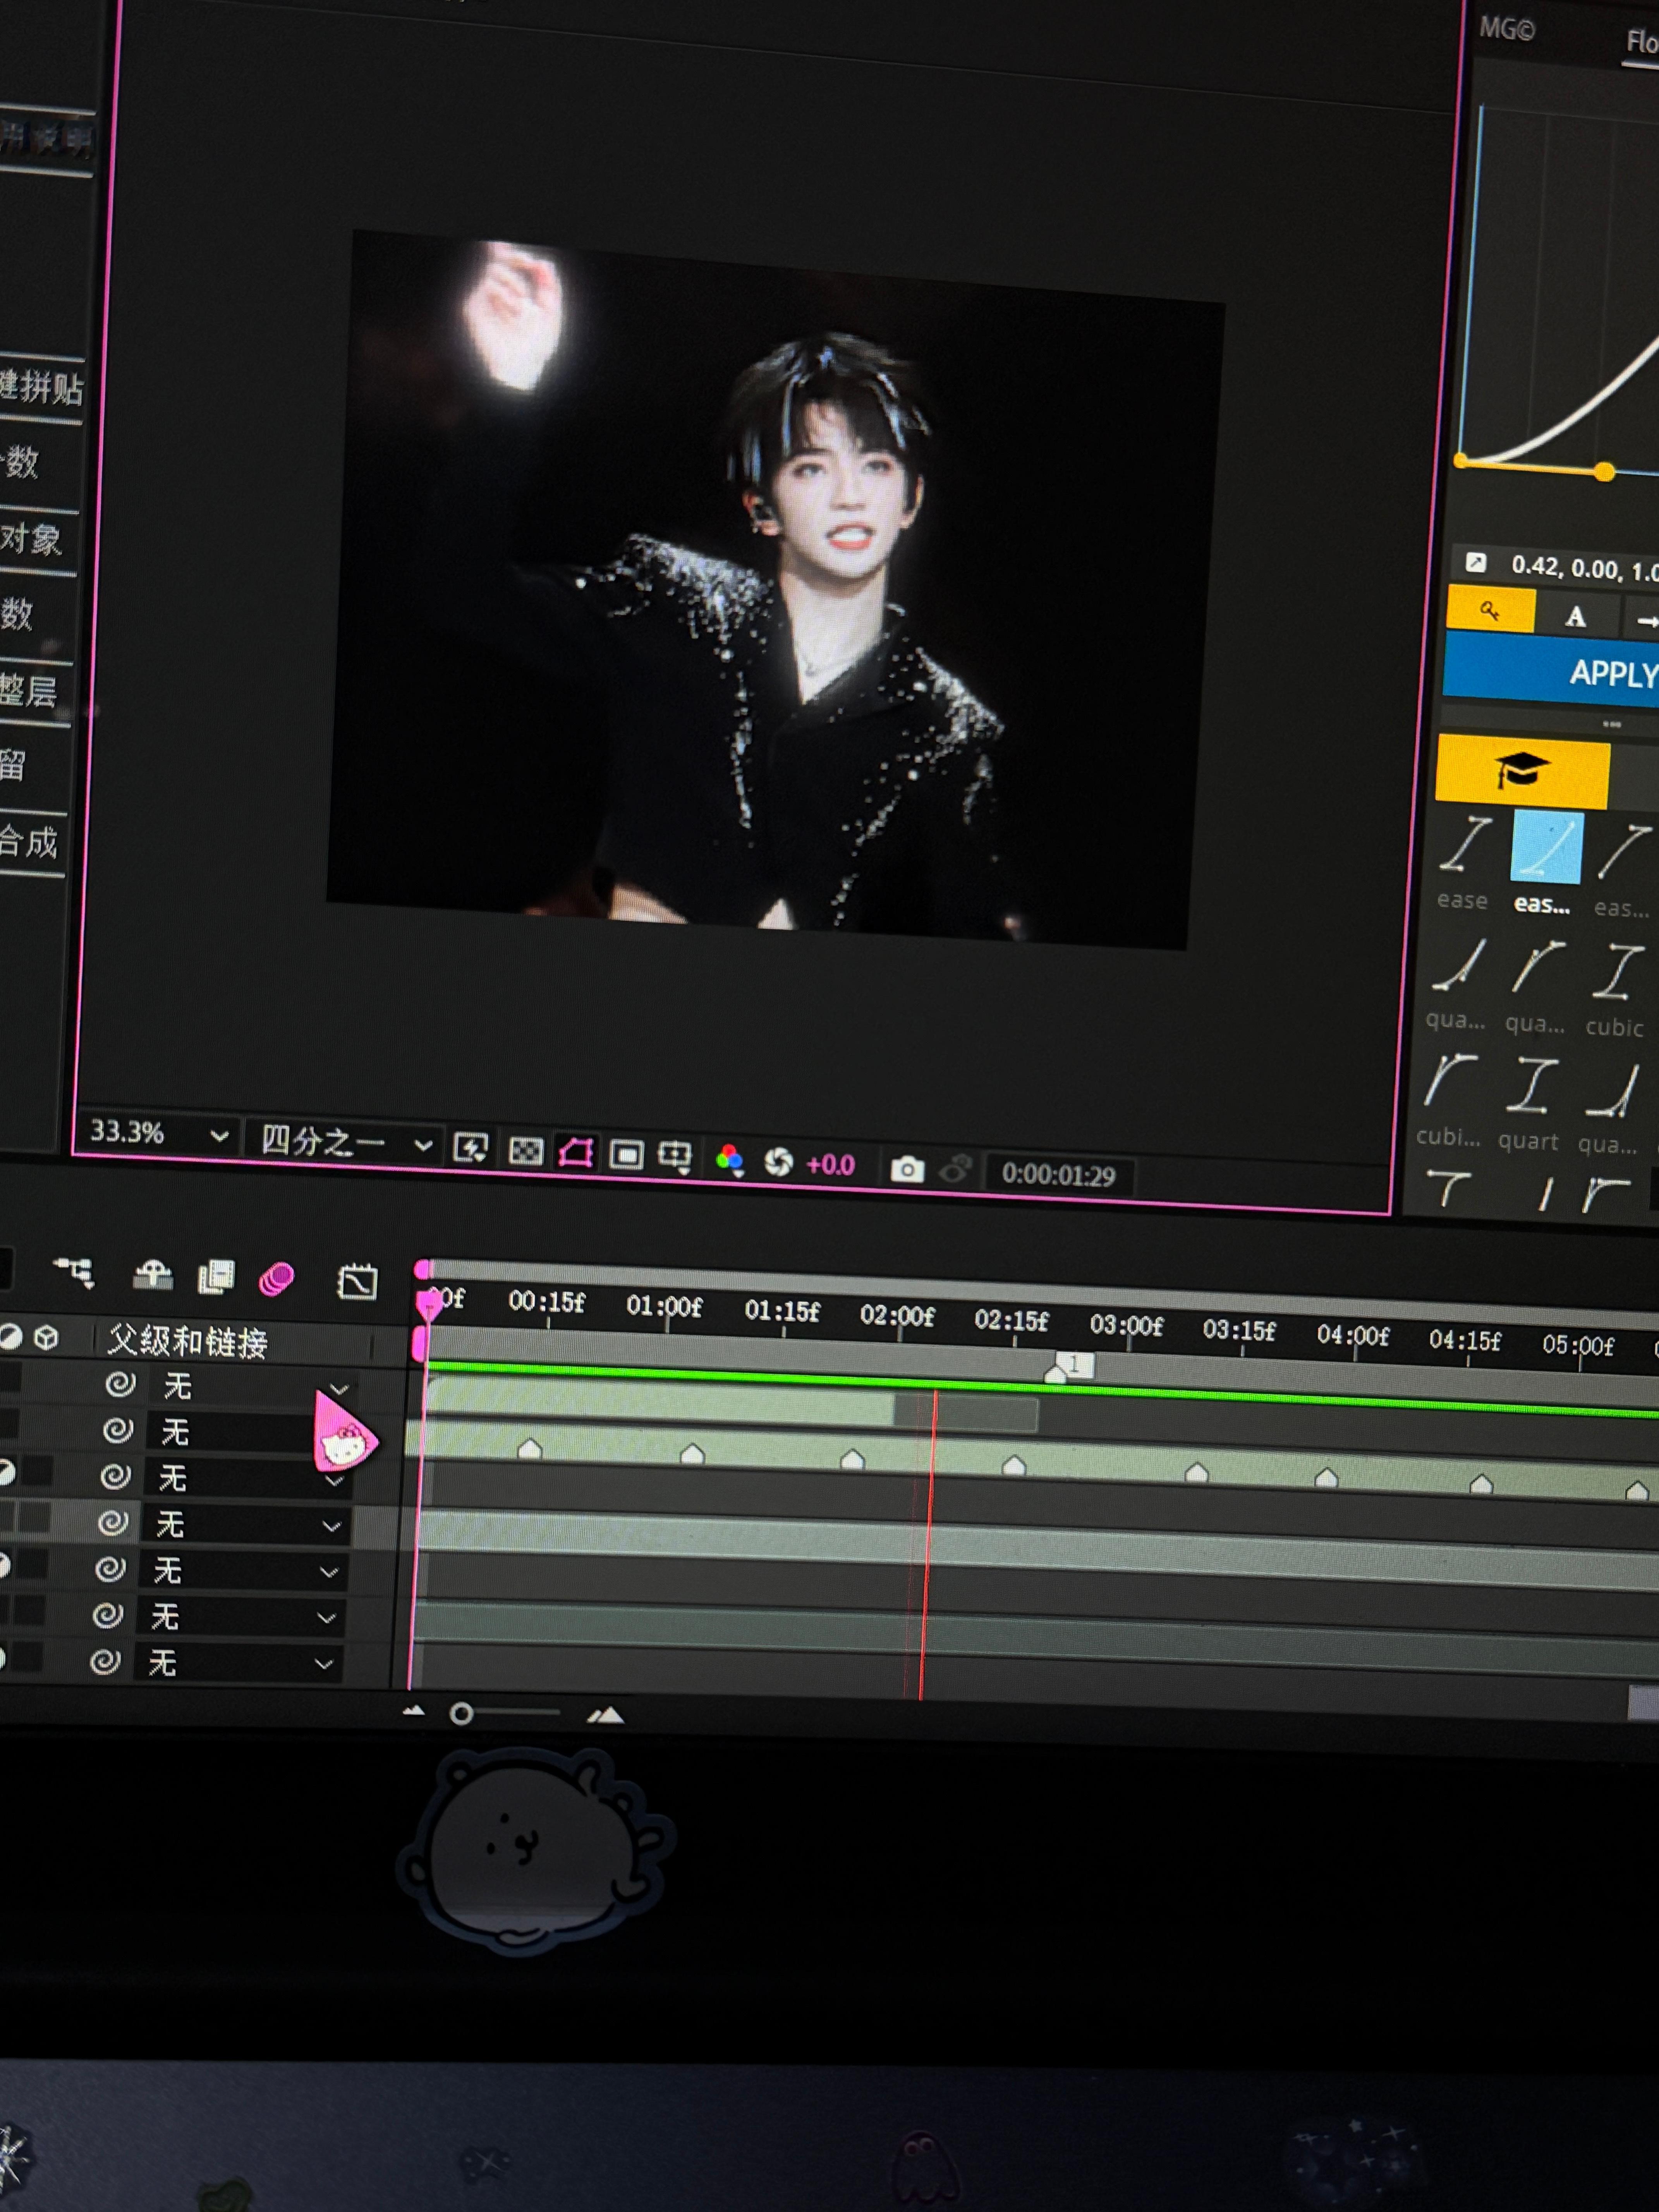Screen dimensions: 1659x2212
Task: Click the timeline zoom slider handle
Action: click(461, 1714)
